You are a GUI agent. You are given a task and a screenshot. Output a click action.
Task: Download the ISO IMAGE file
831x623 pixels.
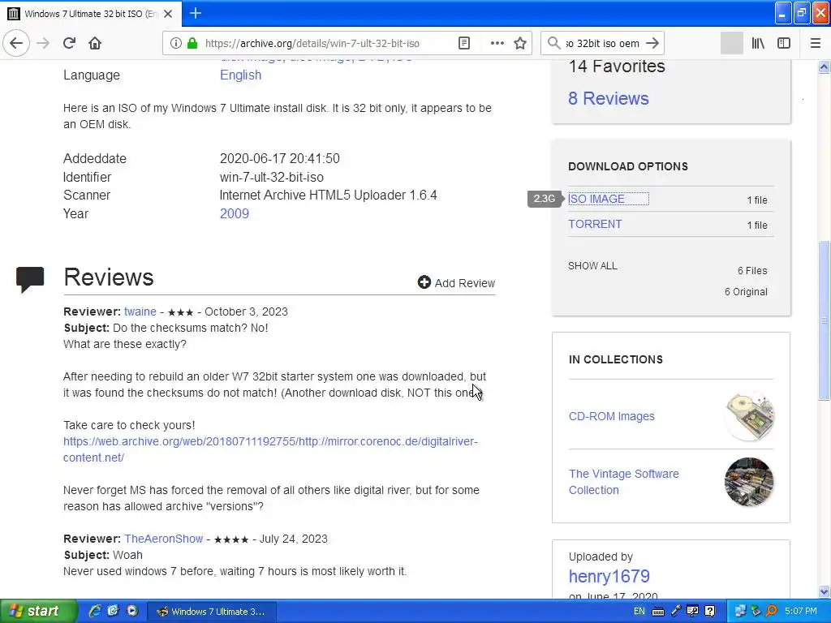596,199
